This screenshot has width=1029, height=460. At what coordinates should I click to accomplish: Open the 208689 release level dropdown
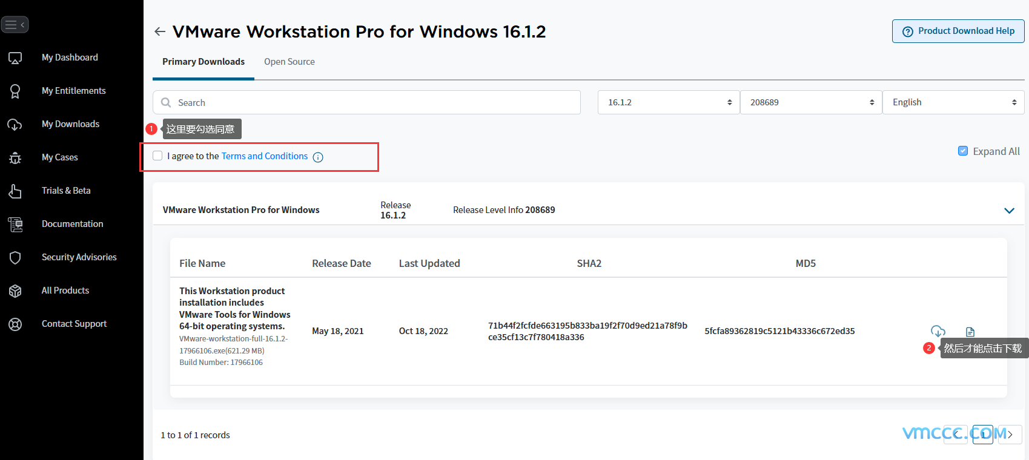click(x=811, y=102)
